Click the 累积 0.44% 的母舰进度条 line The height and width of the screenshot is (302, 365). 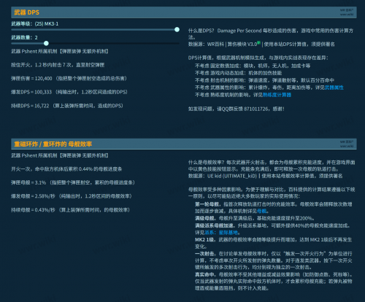click(66, 169)
